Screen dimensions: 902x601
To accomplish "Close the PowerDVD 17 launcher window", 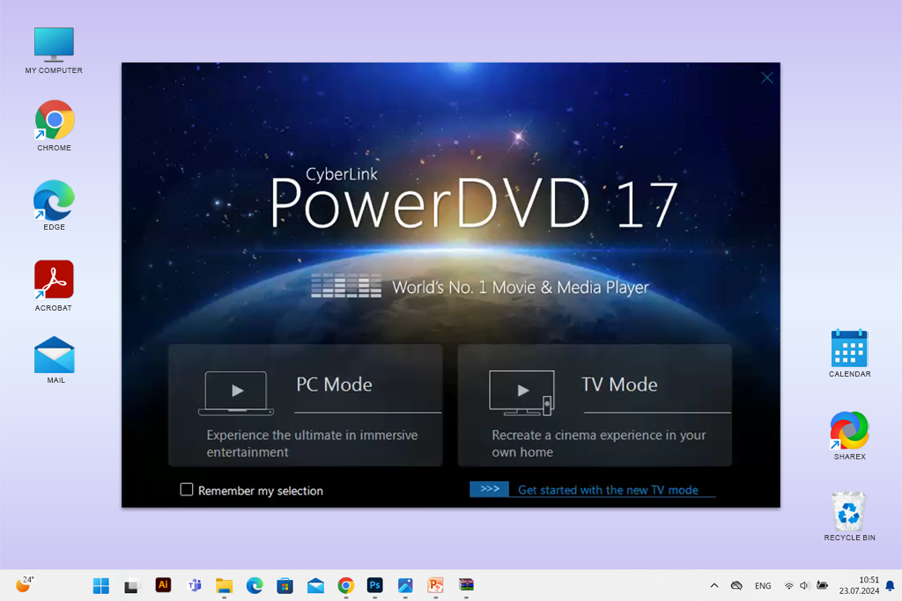I will [767, 78].
